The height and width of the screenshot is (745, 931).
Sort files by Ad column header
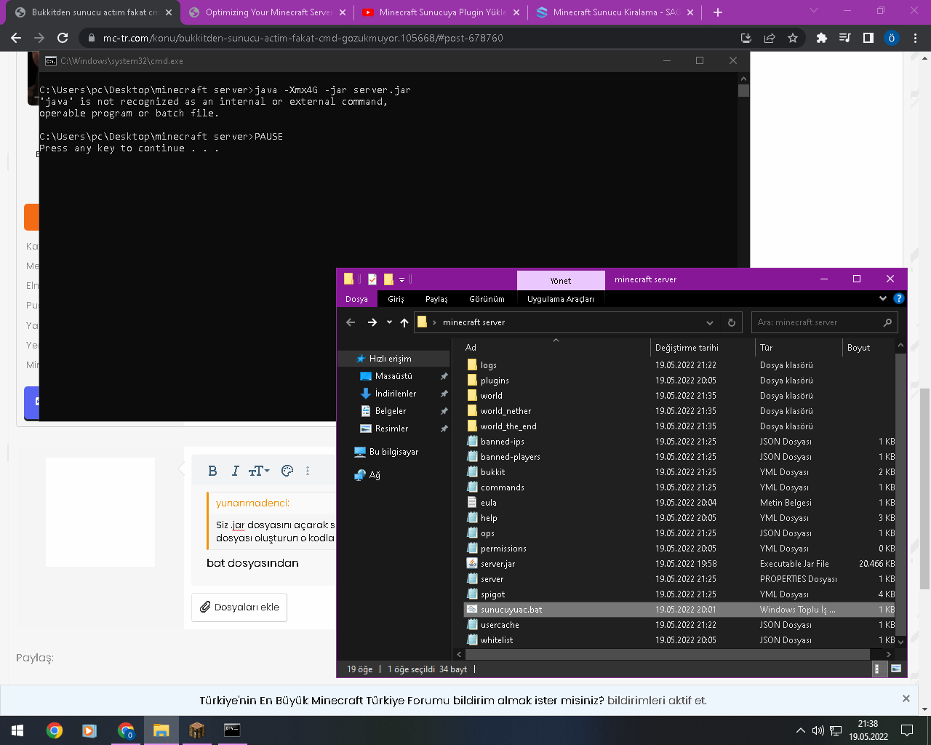(x=556, y=348)
